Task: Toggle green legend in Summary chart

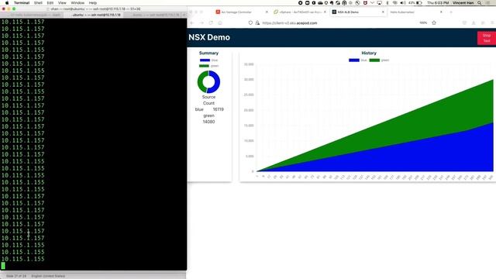Action: click(x=208, y=66)
